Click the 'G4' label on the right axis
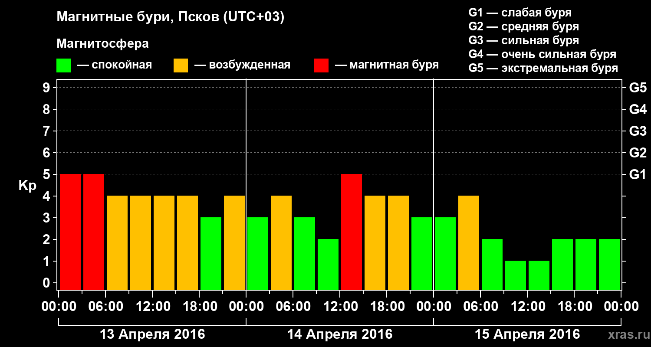 click(x=638, y=109)
